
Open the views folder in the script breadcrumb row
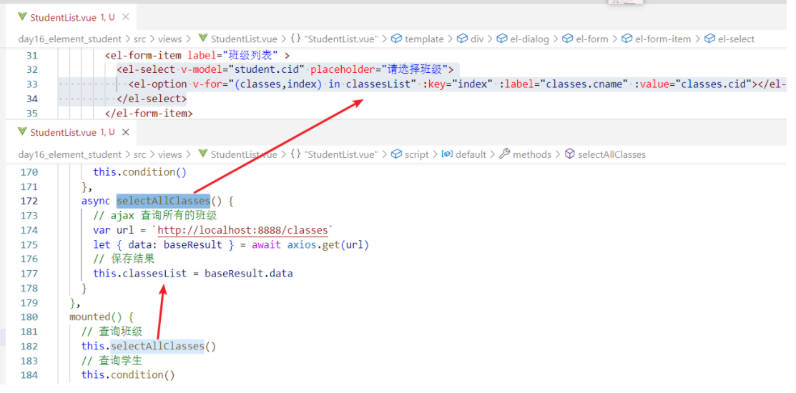169,154
